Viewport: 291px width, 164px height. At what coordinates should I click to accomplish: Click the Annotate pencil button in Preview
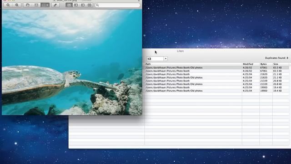coord(55,5)
